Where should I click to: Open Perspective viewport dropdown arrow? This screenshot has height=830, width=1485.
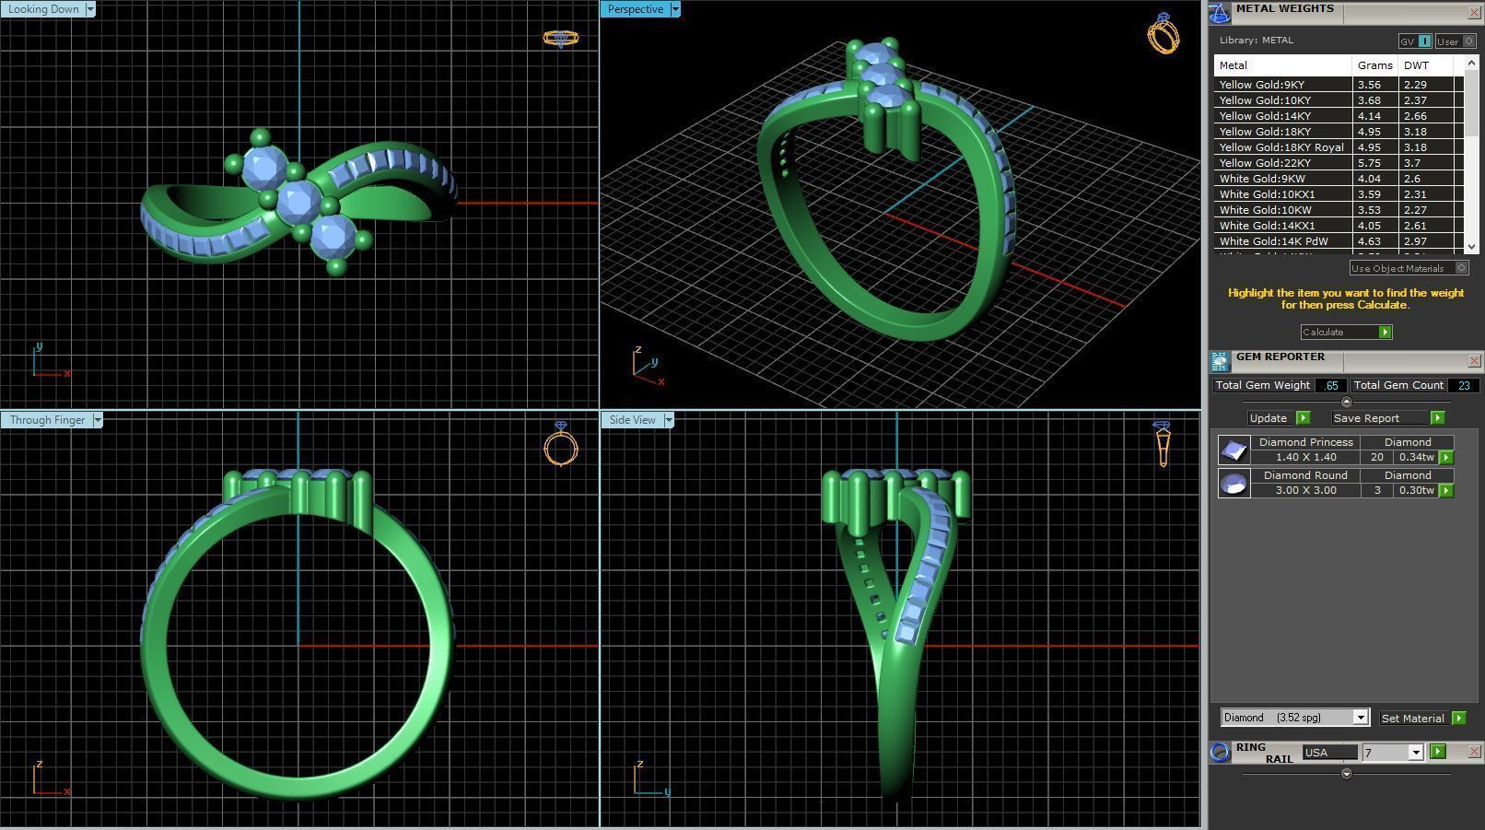point(675,9)
